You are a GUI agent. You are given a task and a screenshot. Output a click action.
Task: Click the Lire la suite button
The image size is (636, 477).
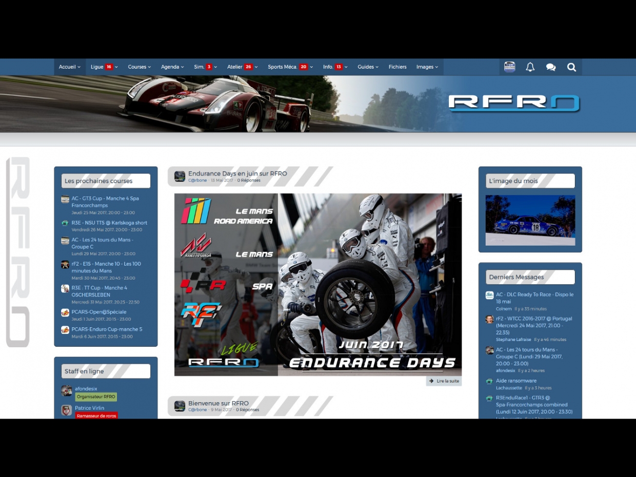coord(444,381)
